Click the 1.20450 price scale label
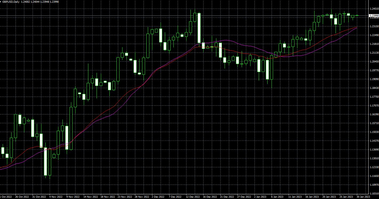This screenshot has height=199, width=379. [x=374, y=62]
